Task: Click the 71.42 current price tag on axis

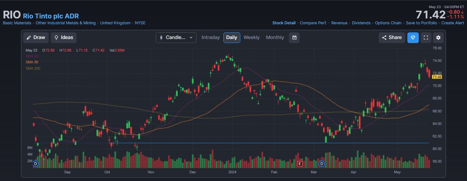Action: [437, 77]
